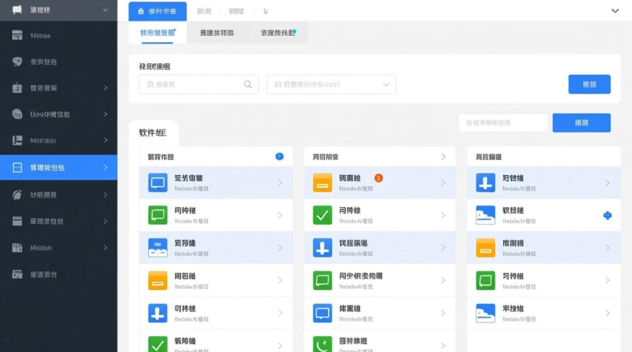The height and width of the screenshot is (352, 632).
Task: Click the lock icon on the blue top tab
Action: (141, 11)
